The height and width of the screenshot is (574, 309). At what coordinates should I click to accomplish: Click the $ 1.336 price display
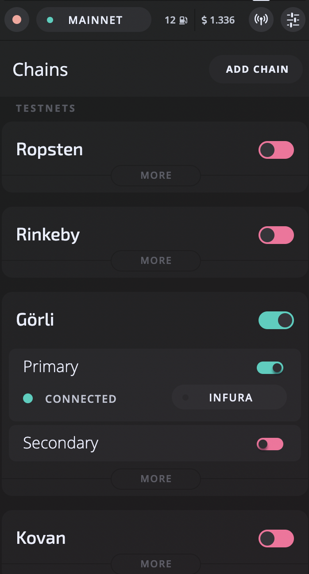[218, 20]
